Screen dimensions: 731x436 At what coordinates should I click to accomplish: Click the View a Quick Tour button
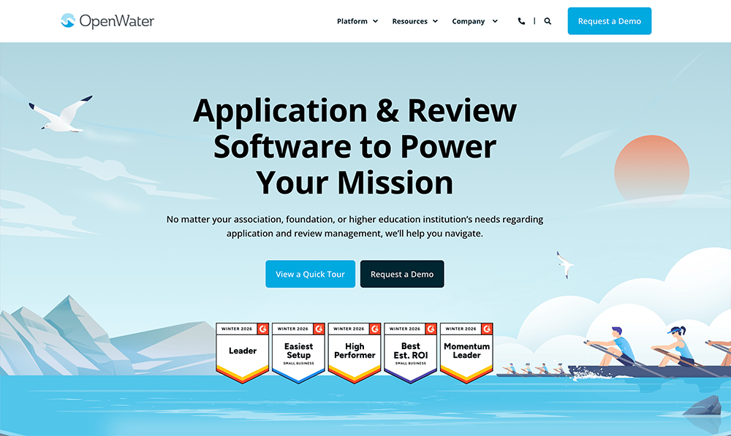point(310,274)
